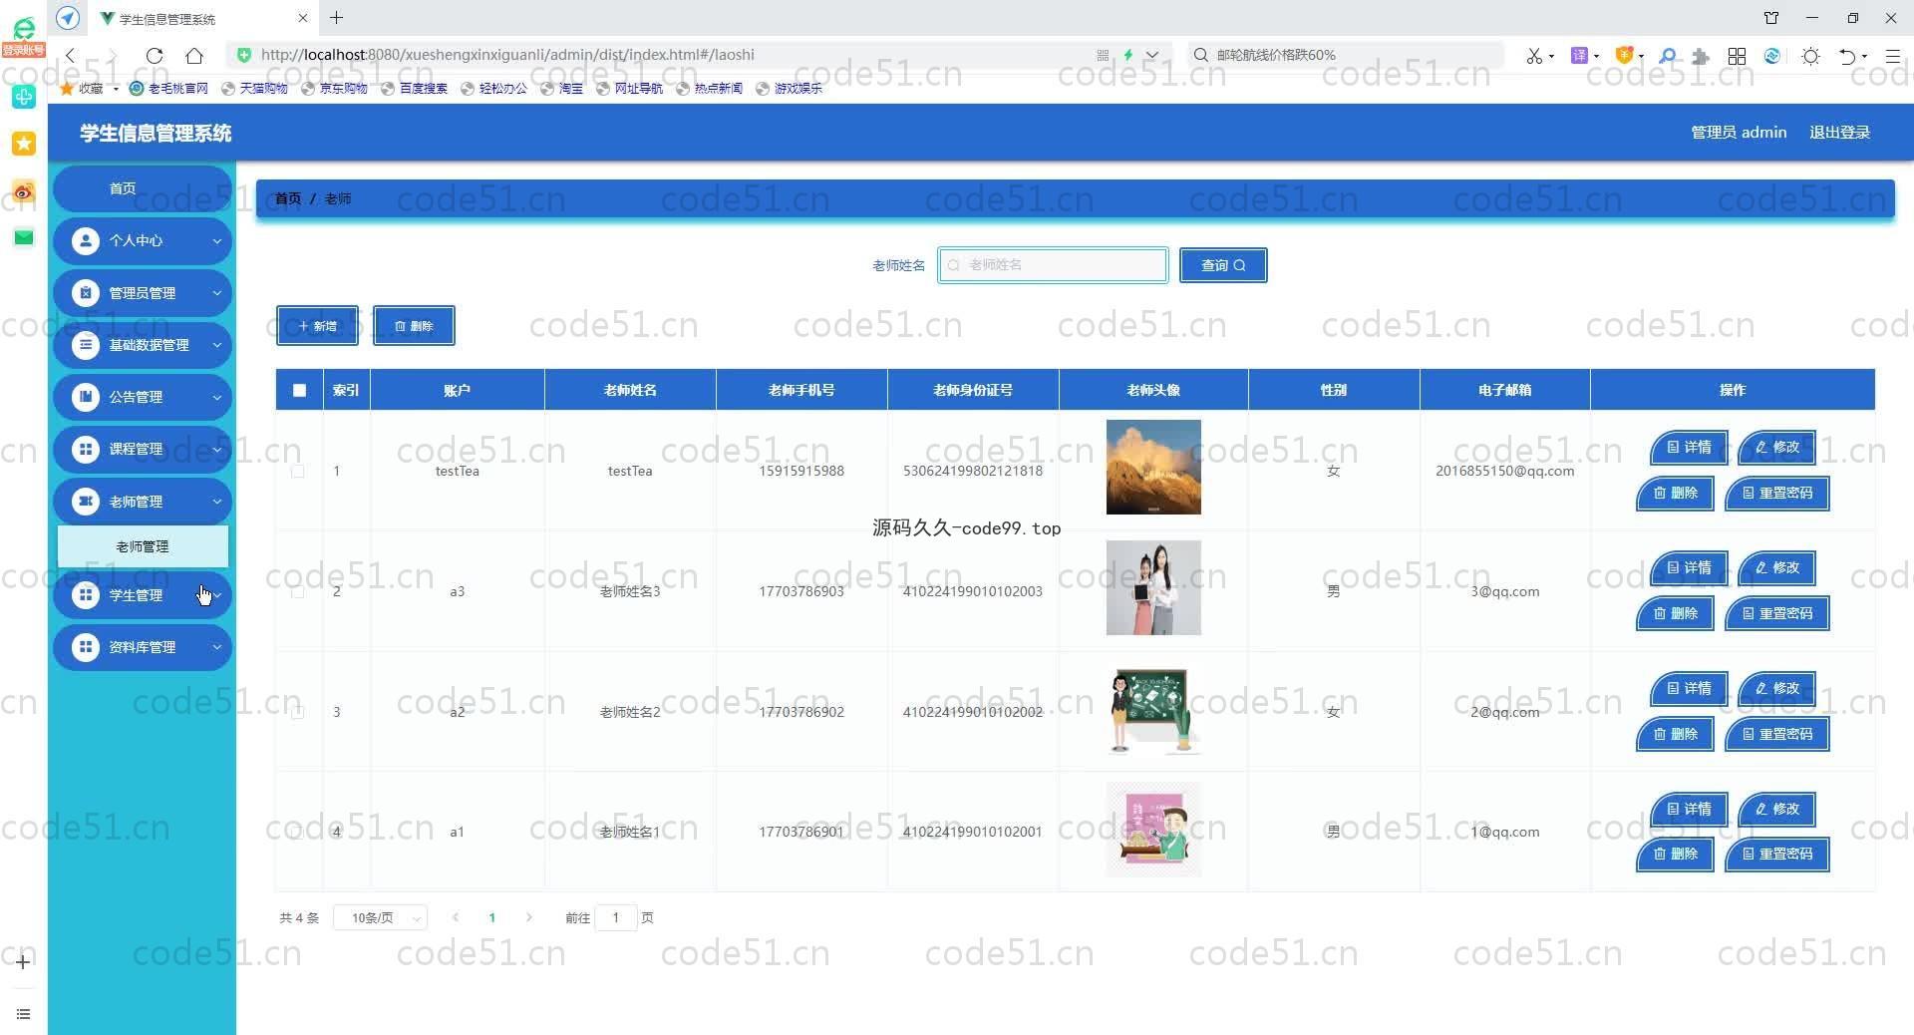
Task: Open the 收藏 favorites dropdown arrow
Action: coord(116,89)
